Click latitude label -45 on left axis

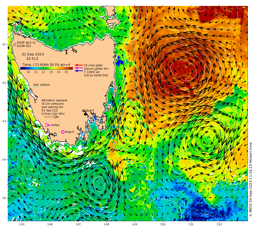4,198
